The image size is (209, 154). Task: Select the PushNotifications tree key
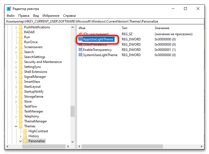click(x=37, y=27)
